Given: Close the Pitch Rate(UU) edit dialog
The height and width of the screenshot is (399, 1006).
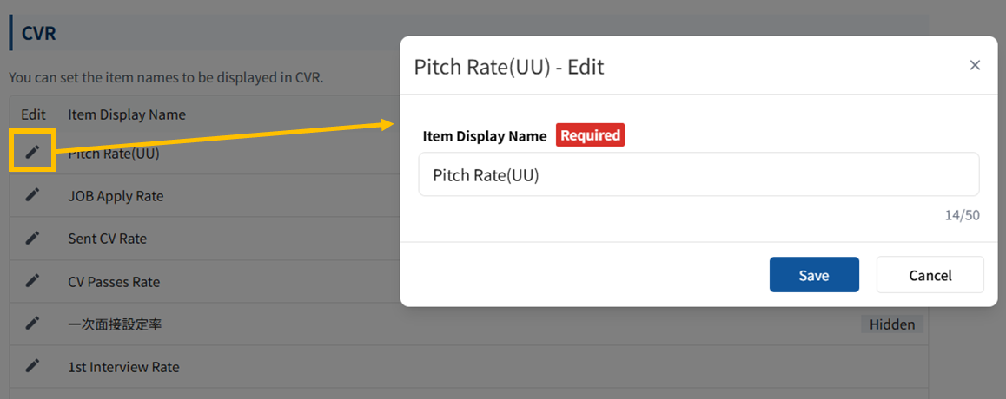Looking at the screenshot, I should (x=975, y=65).
